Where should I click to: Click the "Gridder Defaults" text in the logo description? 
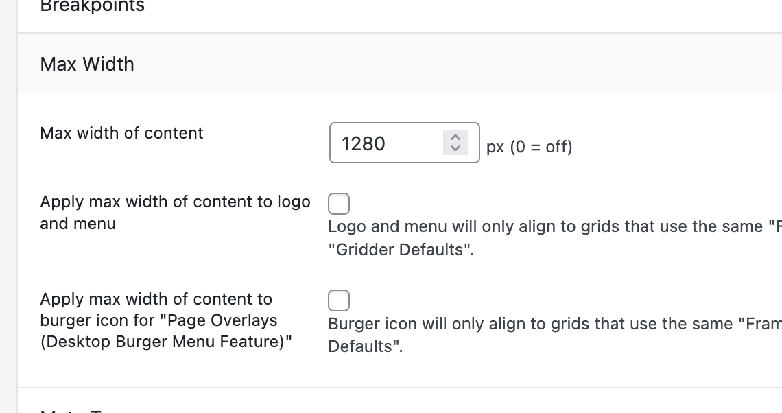point(401,250)
